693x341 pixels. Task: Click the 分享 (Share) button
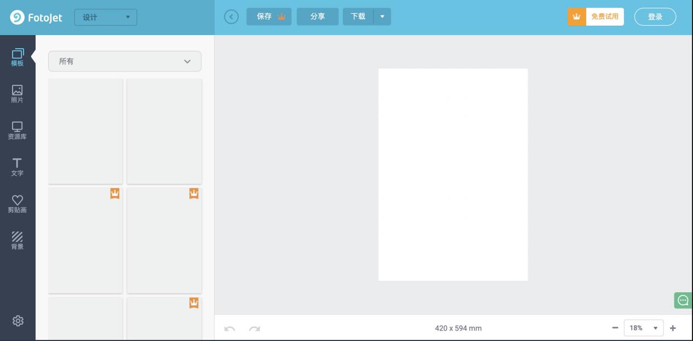(x=317, y=16)
